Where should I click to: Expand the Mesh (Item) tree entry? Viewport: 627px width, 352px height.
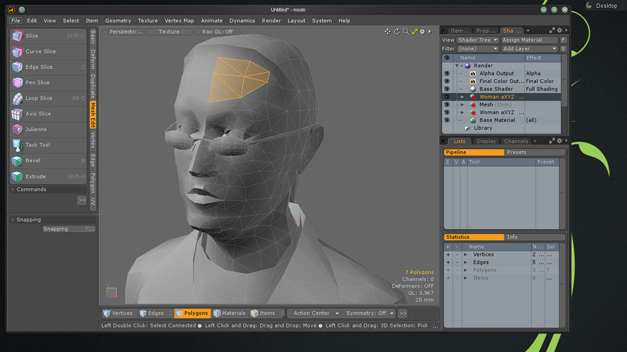point(462,105)
